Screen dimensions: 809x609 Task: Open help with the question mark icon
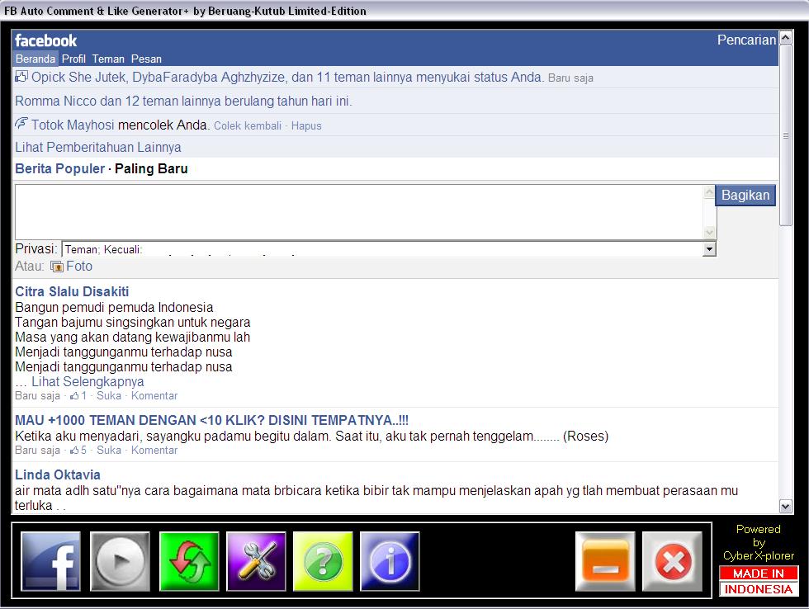pos(323,561)
